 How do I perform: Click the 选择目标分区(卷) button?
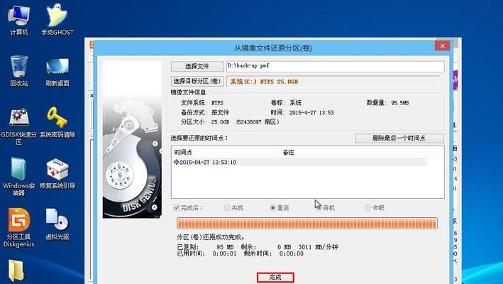(197, 81)
